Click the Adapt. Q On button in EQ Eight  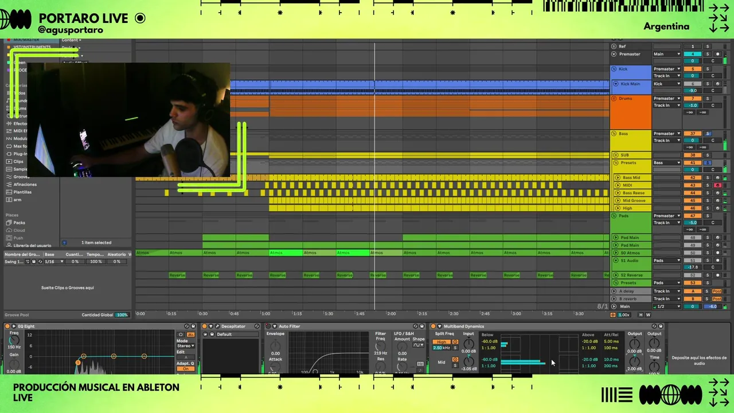point(186,369)
